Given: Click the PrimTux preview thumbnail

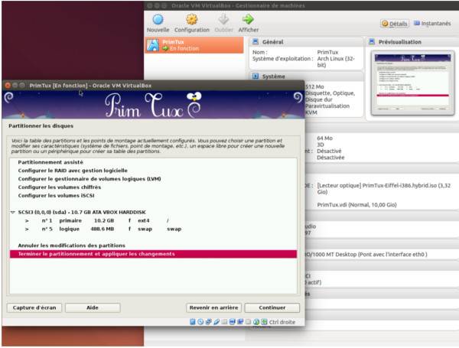Looking at the screenshot, I should [412, 83].
